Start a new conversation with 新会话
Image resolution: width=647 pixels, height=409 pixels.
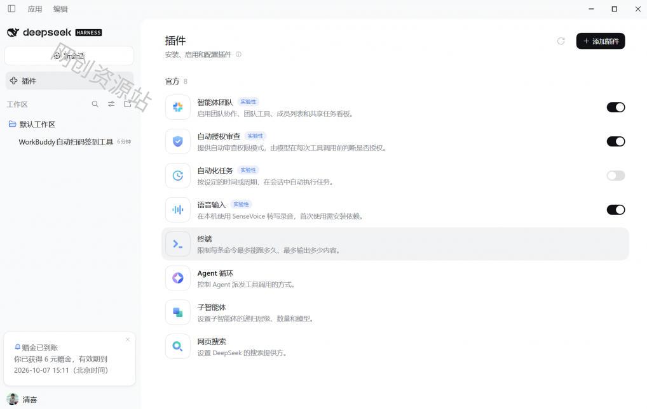69,56
